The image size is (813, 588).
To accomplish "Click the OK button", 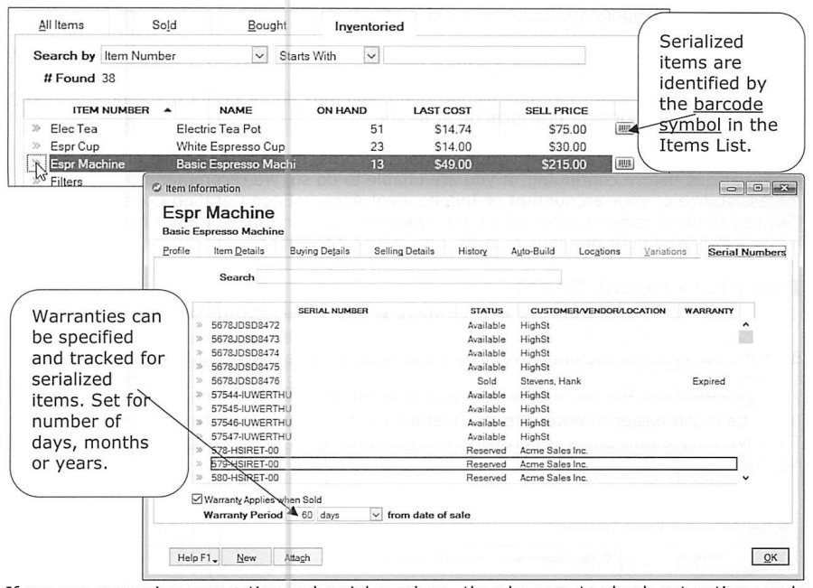I will click(770, 557).
